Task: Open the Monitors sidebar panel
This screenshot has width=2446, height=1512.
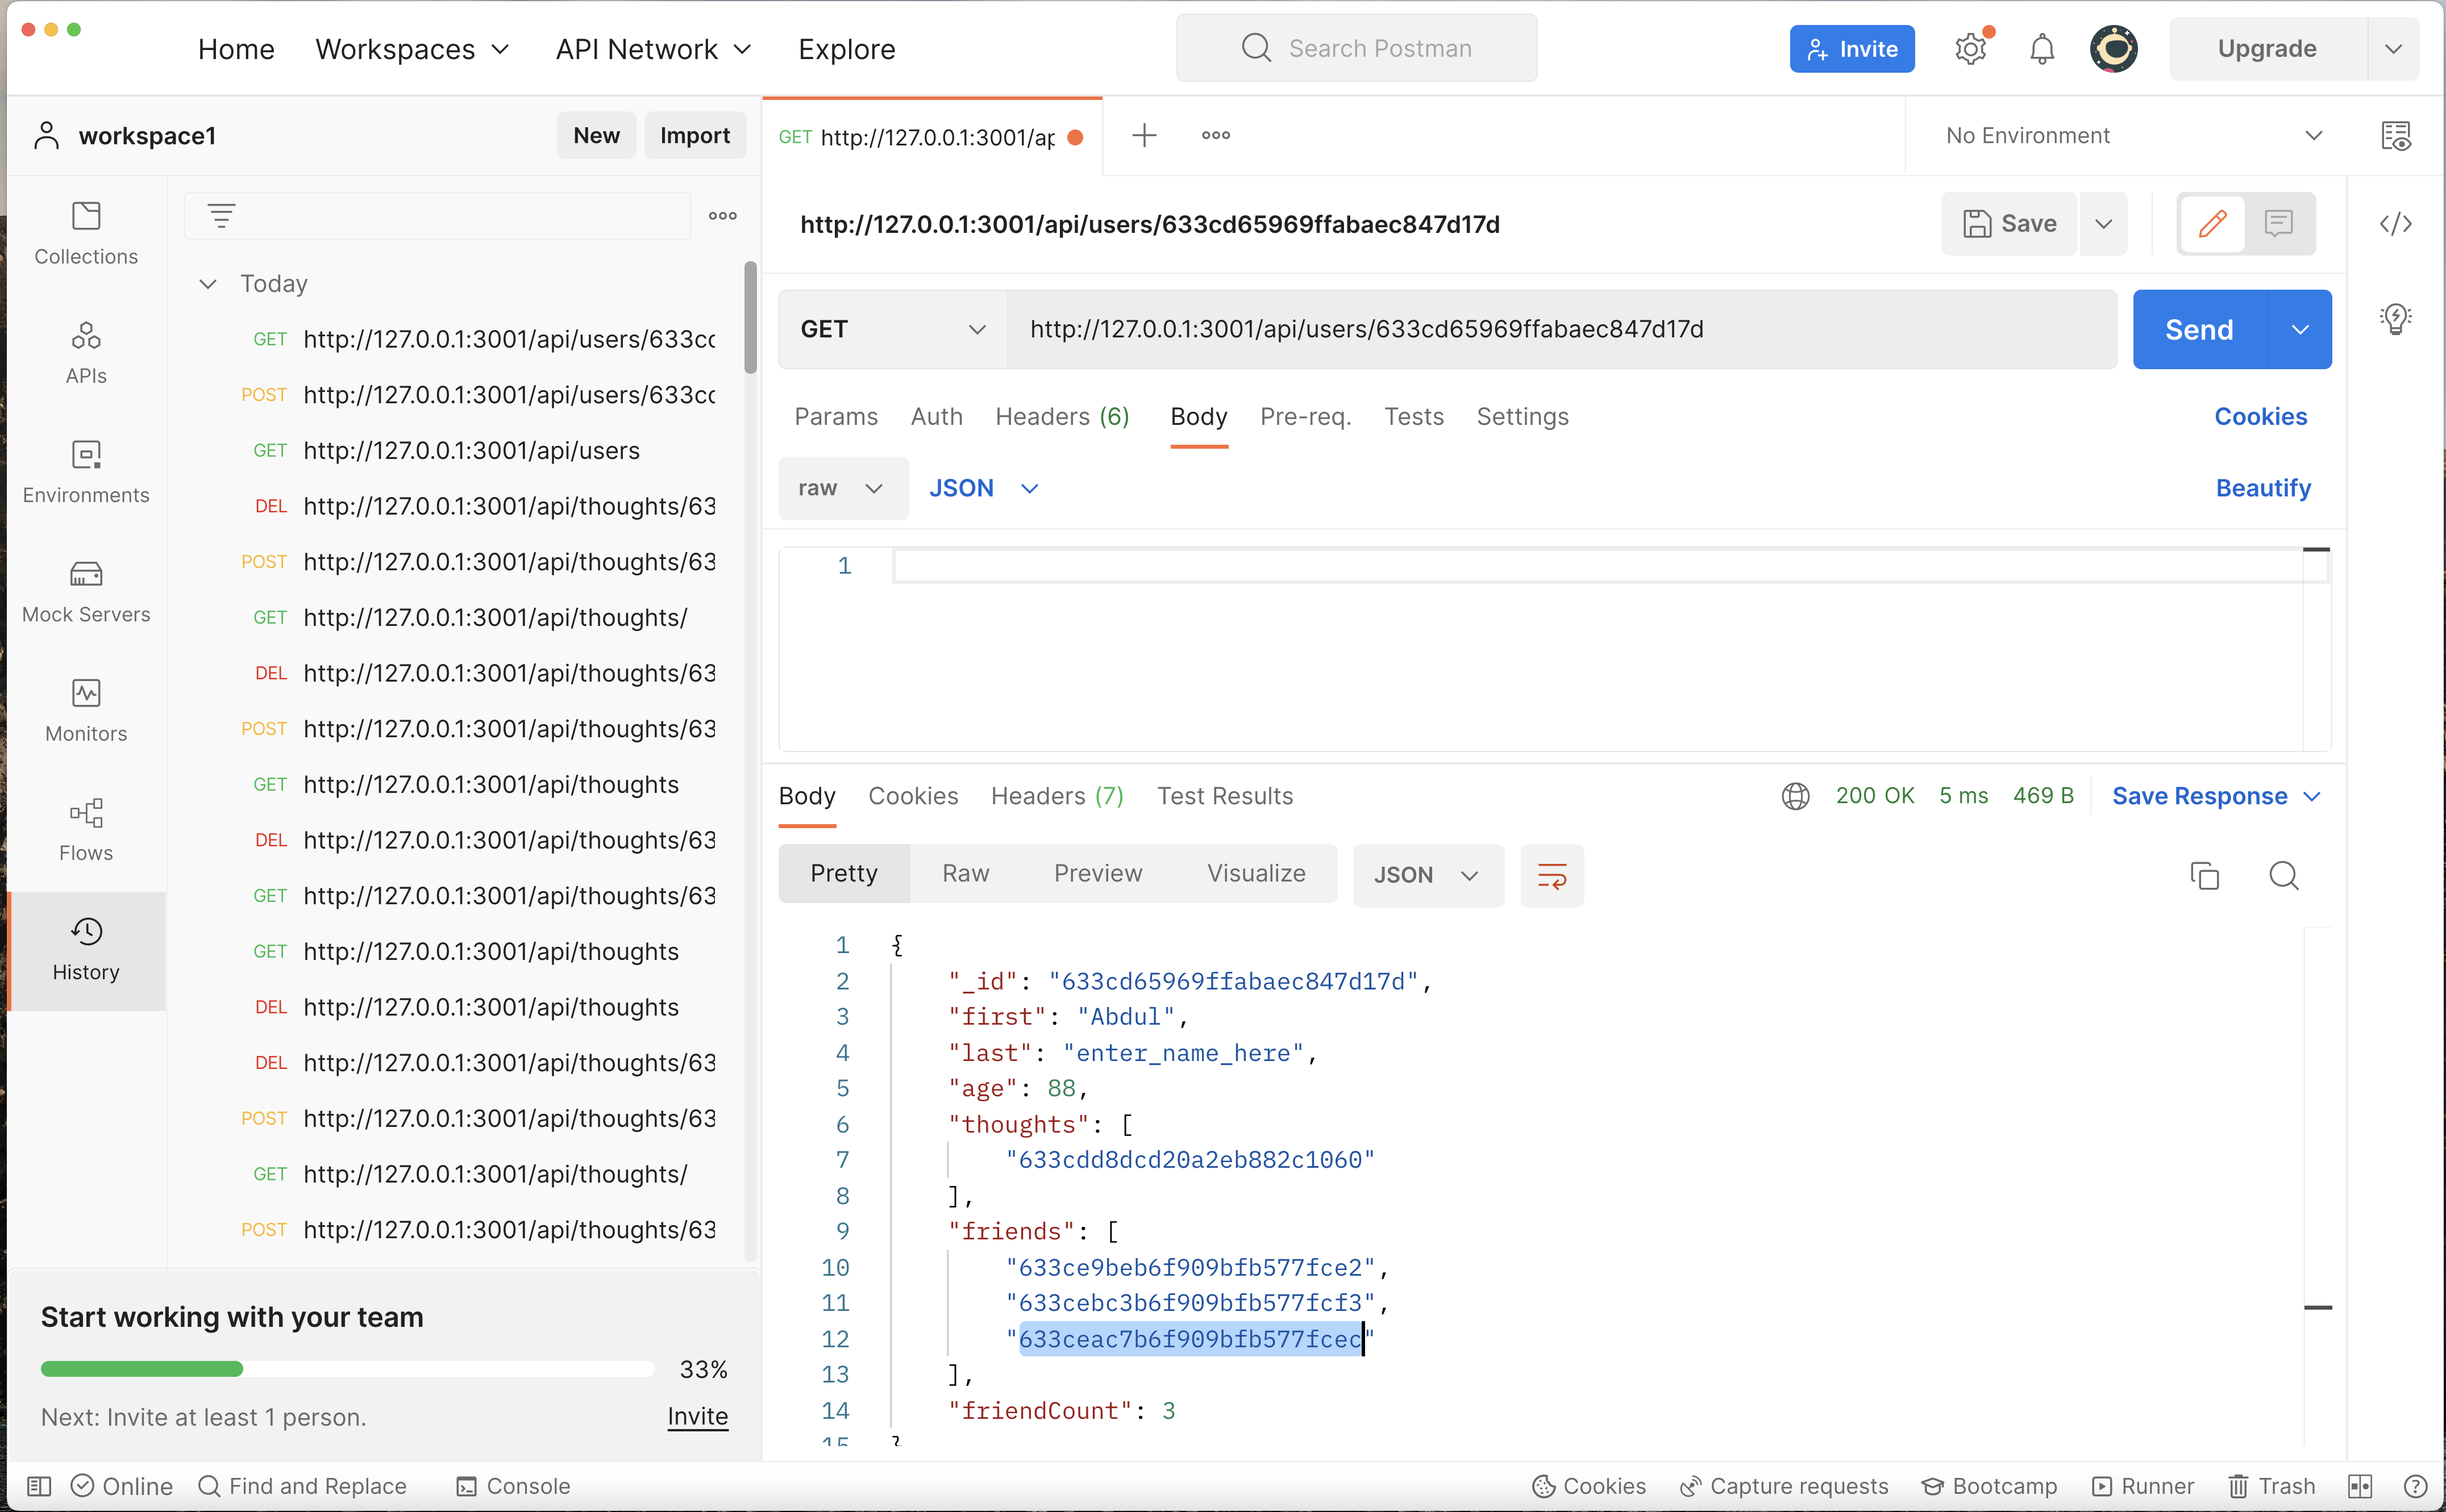Action: (x=86, y=711)
